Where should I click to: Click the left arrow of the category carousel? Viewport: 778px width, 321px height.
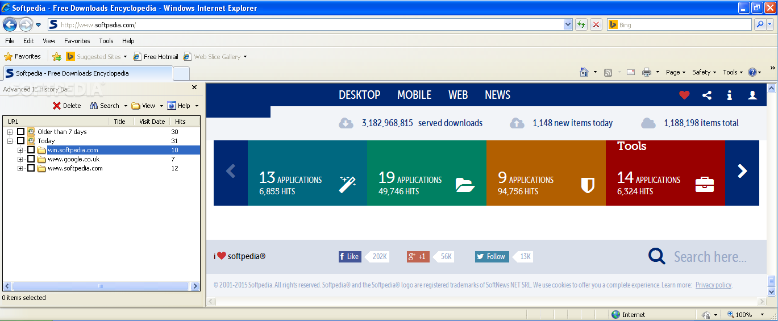point(231,171)
